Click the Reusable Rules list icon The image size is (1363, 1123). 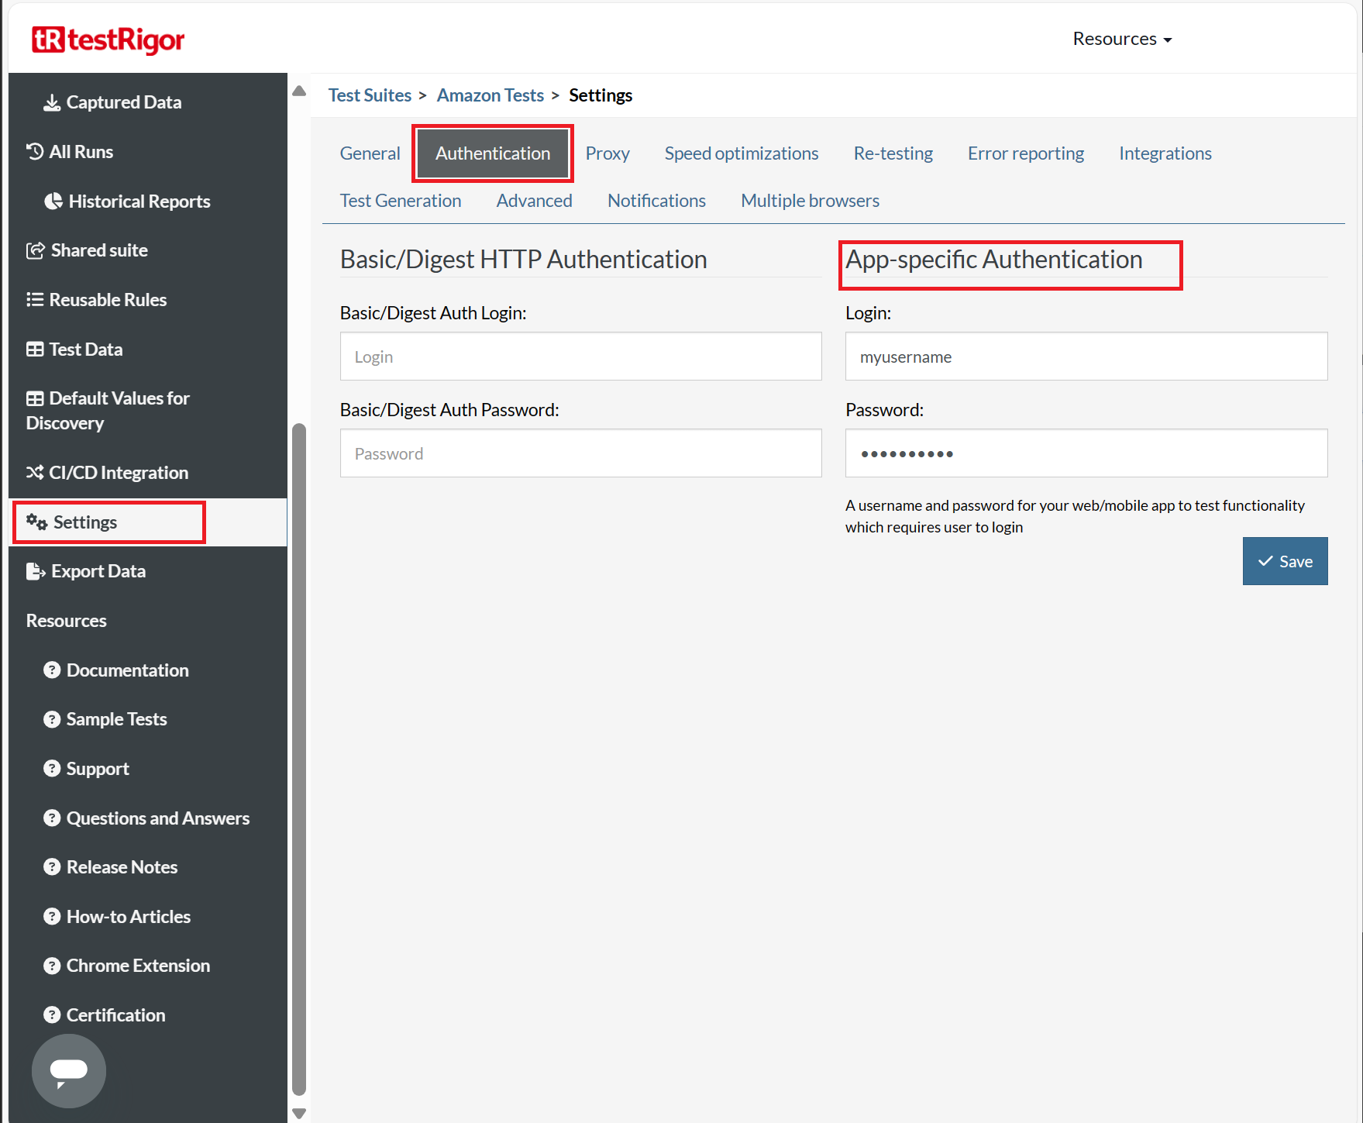(35, 300)
